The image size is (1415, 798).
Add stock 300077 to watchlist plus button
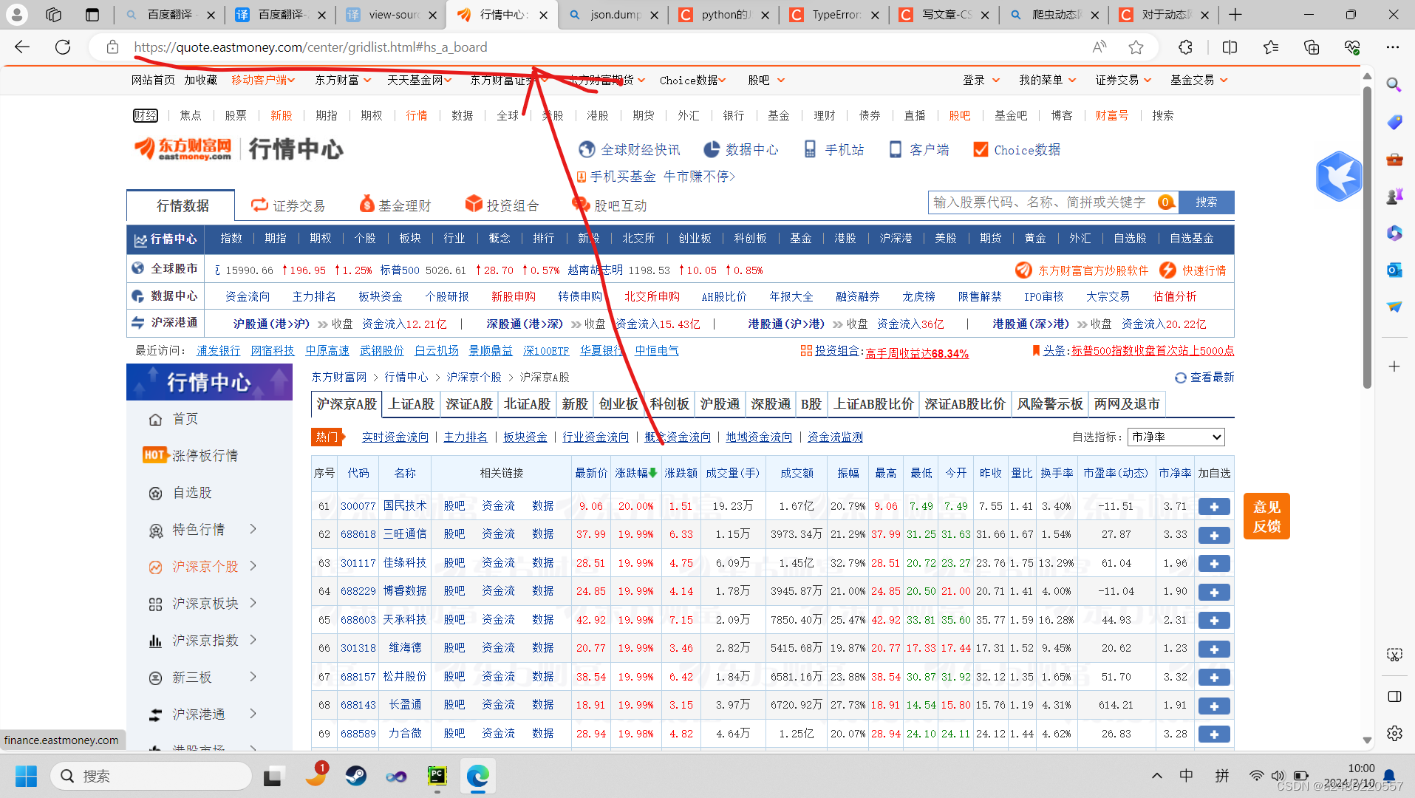(x=1213, y=507)
